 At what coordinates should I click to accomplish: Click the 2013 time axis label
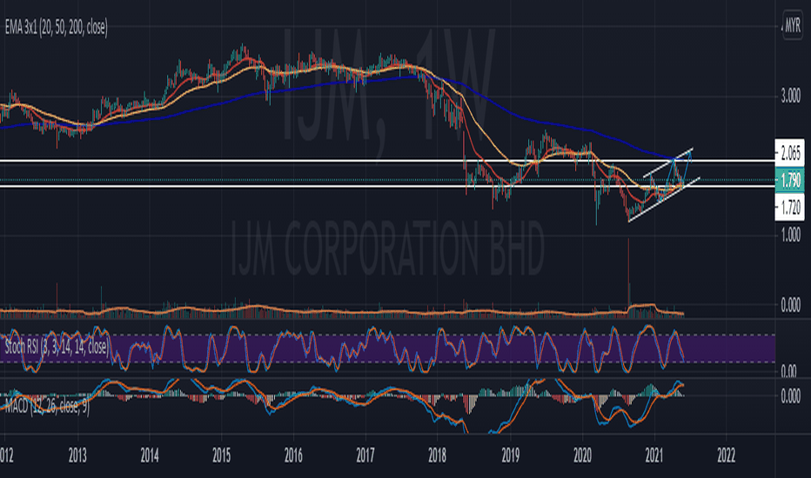[77, 455]
